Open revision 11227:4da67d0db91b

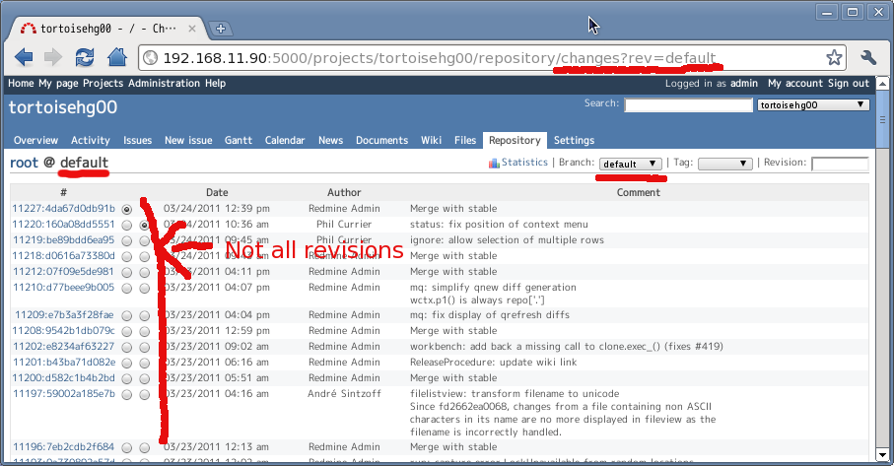tap(63, 209)
